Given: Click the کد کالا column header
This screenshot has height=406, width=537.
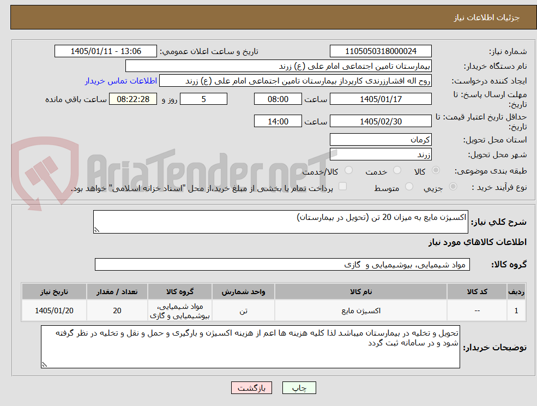Looking at the screenshot, I should click(476, 291).
